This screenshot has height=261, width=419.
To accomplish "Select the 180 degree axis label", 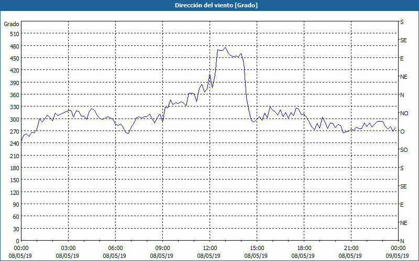I will (15, 168).
